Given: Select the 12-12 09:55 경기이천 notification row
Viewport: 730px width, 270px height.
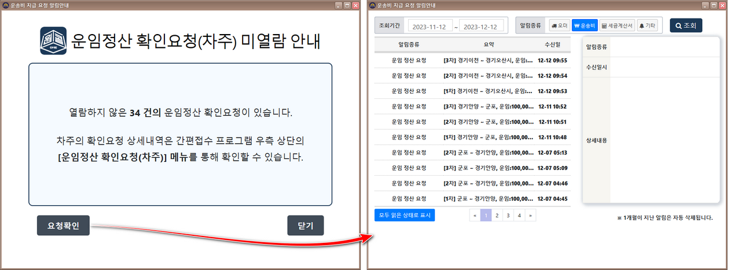Looking at the screenshot, I should point(472,60).
